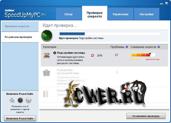Click the Остановить проверку button
Screen dimensions: 171x123
click(146, 116)
